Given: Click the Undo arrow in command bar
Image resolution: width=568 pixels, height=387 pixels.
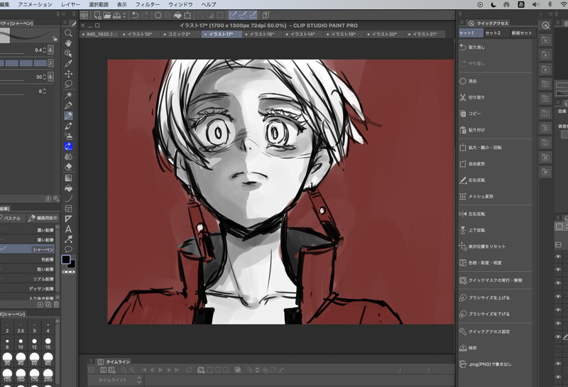Looking at the screenshot, I should (x=135, y=15).
